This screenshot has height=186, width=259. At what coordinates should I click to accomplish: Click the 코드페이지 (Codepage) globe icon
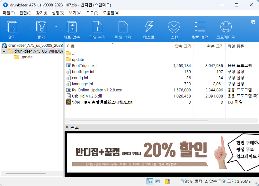click(226, 27)
